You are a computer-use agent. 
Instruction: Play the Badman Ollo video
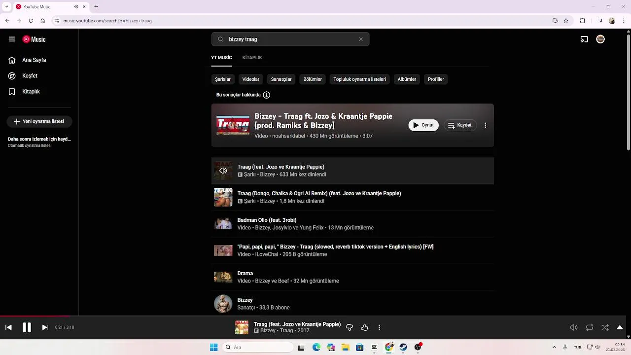(x=352, y=224)
